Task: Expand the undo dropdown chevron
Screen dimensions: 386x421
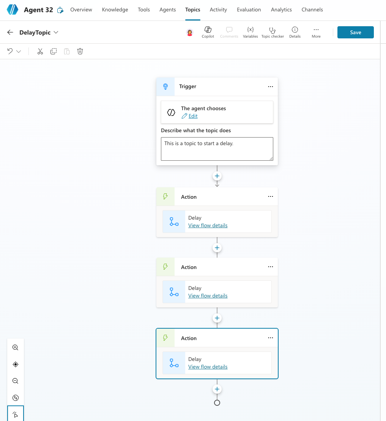Action: (19, 51)
